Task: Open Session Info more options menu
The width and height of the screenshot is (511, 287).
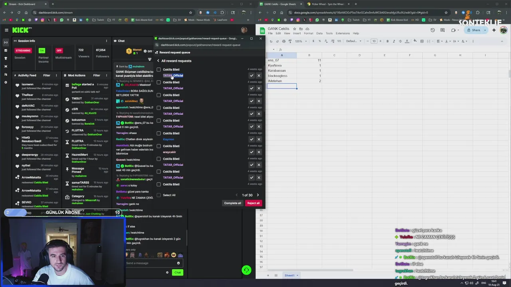Action: (106, 41)
